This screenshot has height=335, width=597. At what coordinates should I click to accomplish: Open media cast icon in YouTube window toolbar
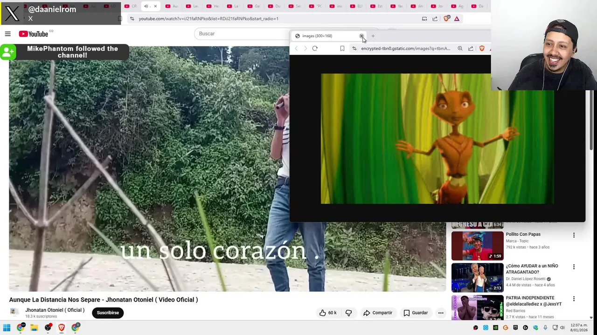point(424,19)
